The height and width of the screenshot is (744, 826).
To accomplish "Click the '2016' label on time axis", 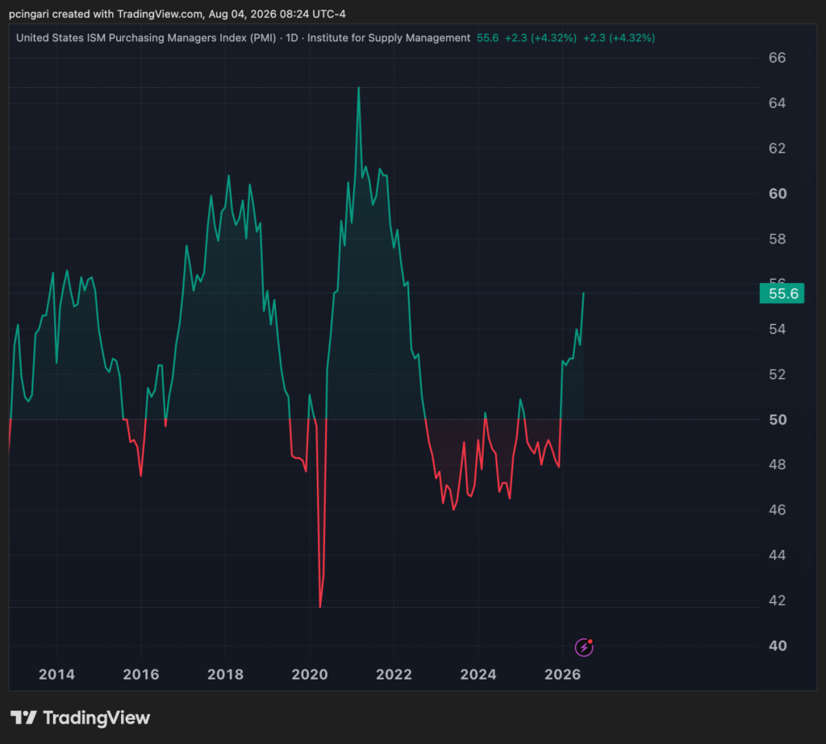I will click(x=141, y=675).
